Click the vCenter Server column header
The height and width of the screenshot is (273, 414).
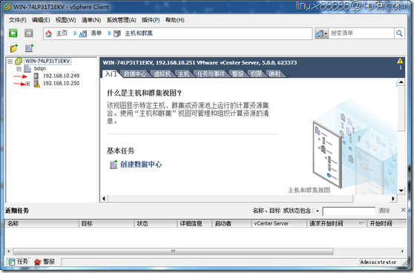pyautogui.click(x=278, y=223)
